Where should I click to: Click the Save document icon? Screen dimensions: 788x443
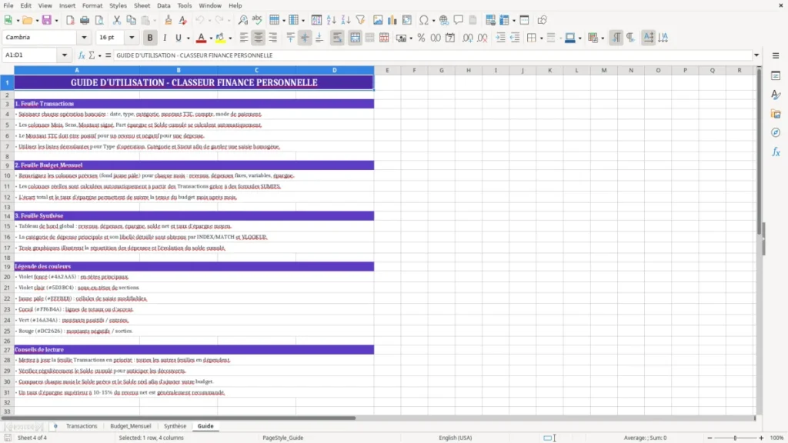[x=47, y=20]
